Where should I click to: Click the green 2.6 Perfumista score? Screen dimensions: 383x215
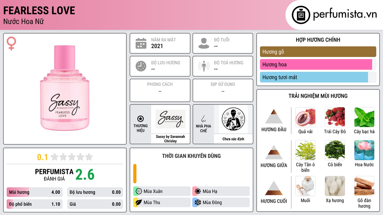85,175
